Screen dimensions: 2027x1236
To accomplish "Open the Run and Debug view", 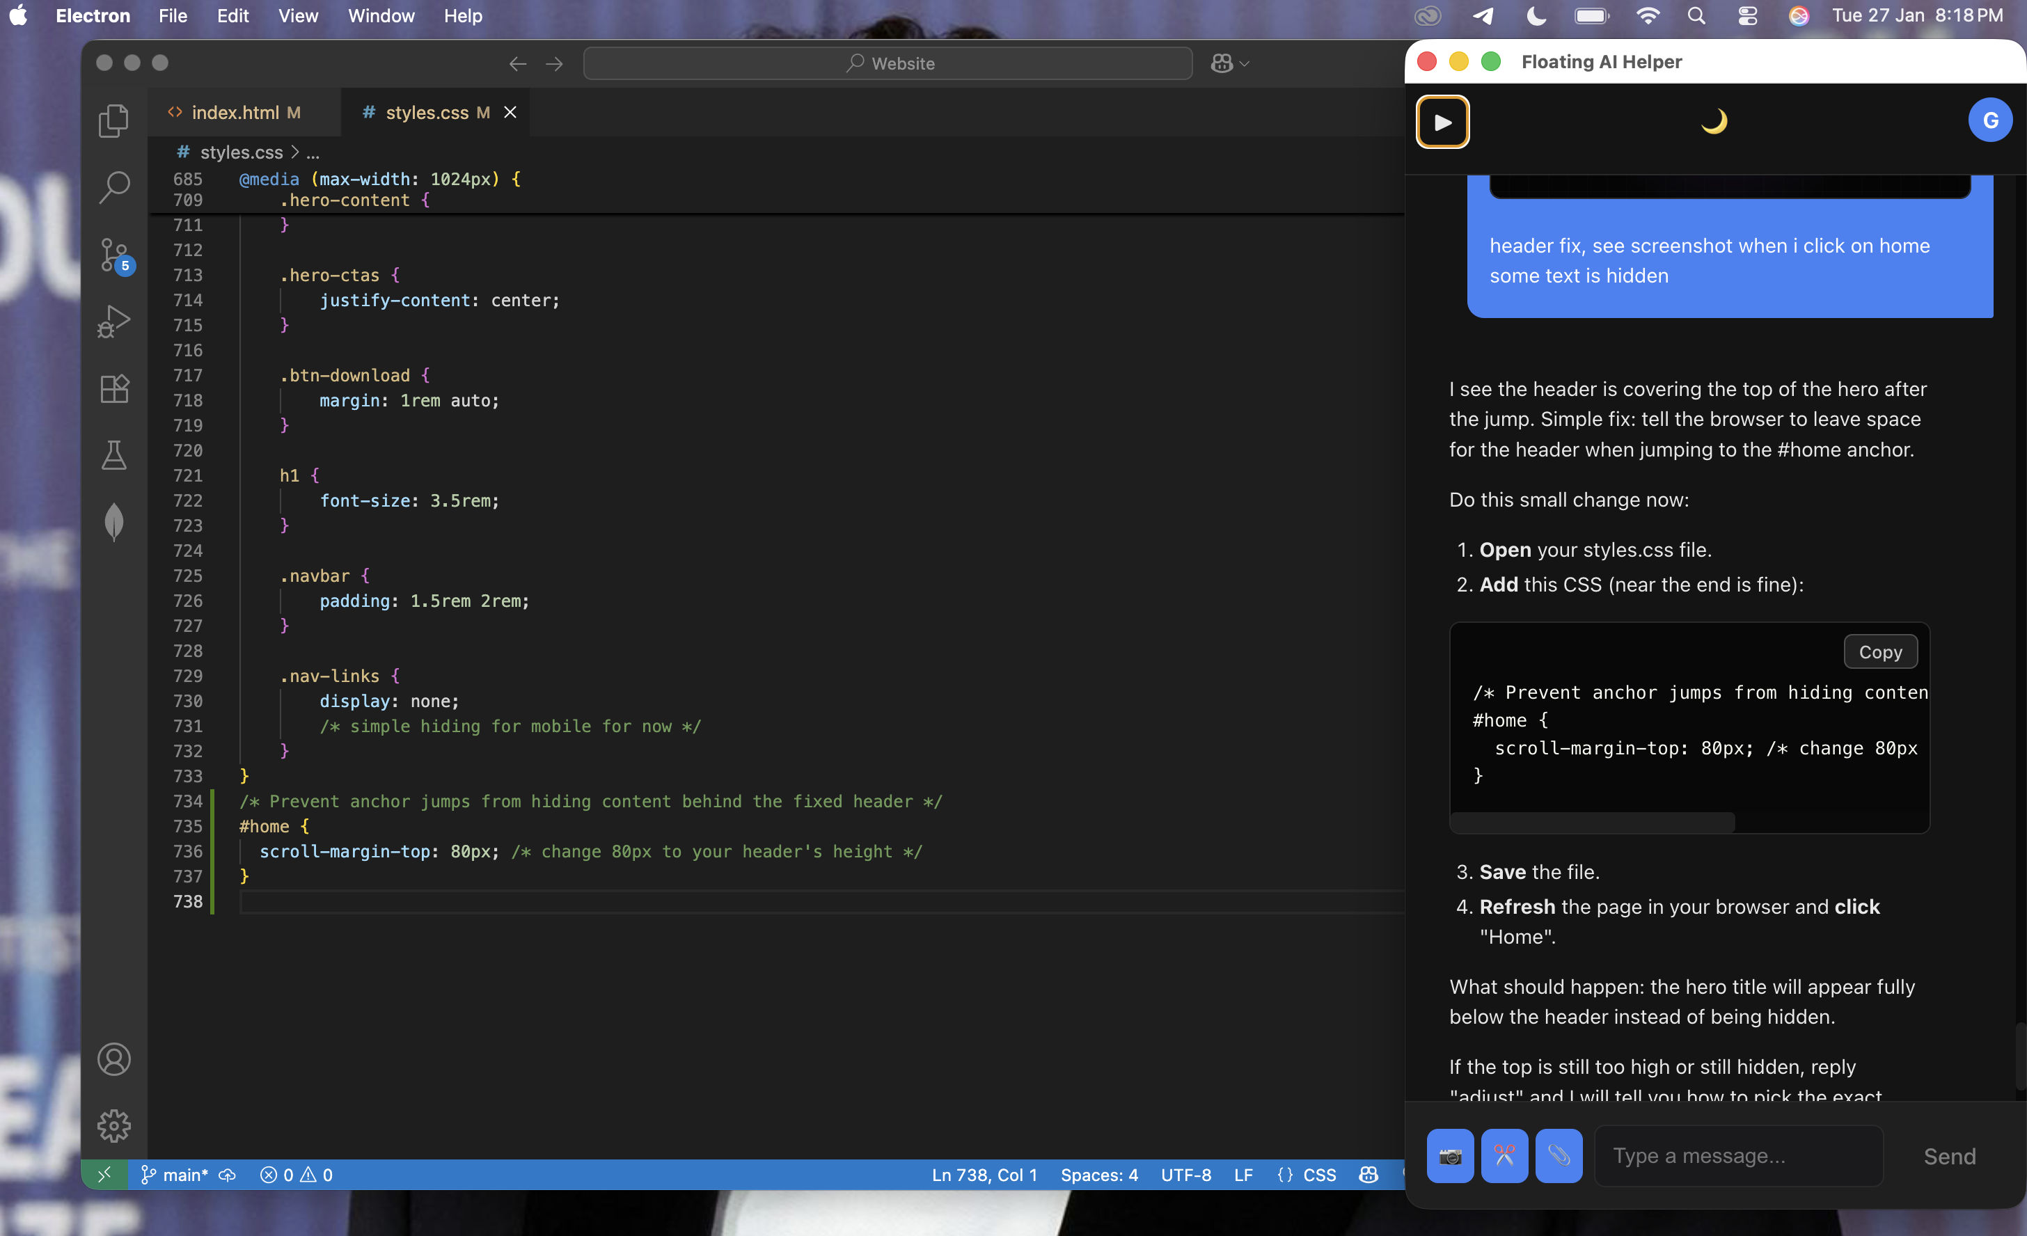I will (x=113, y=322).
